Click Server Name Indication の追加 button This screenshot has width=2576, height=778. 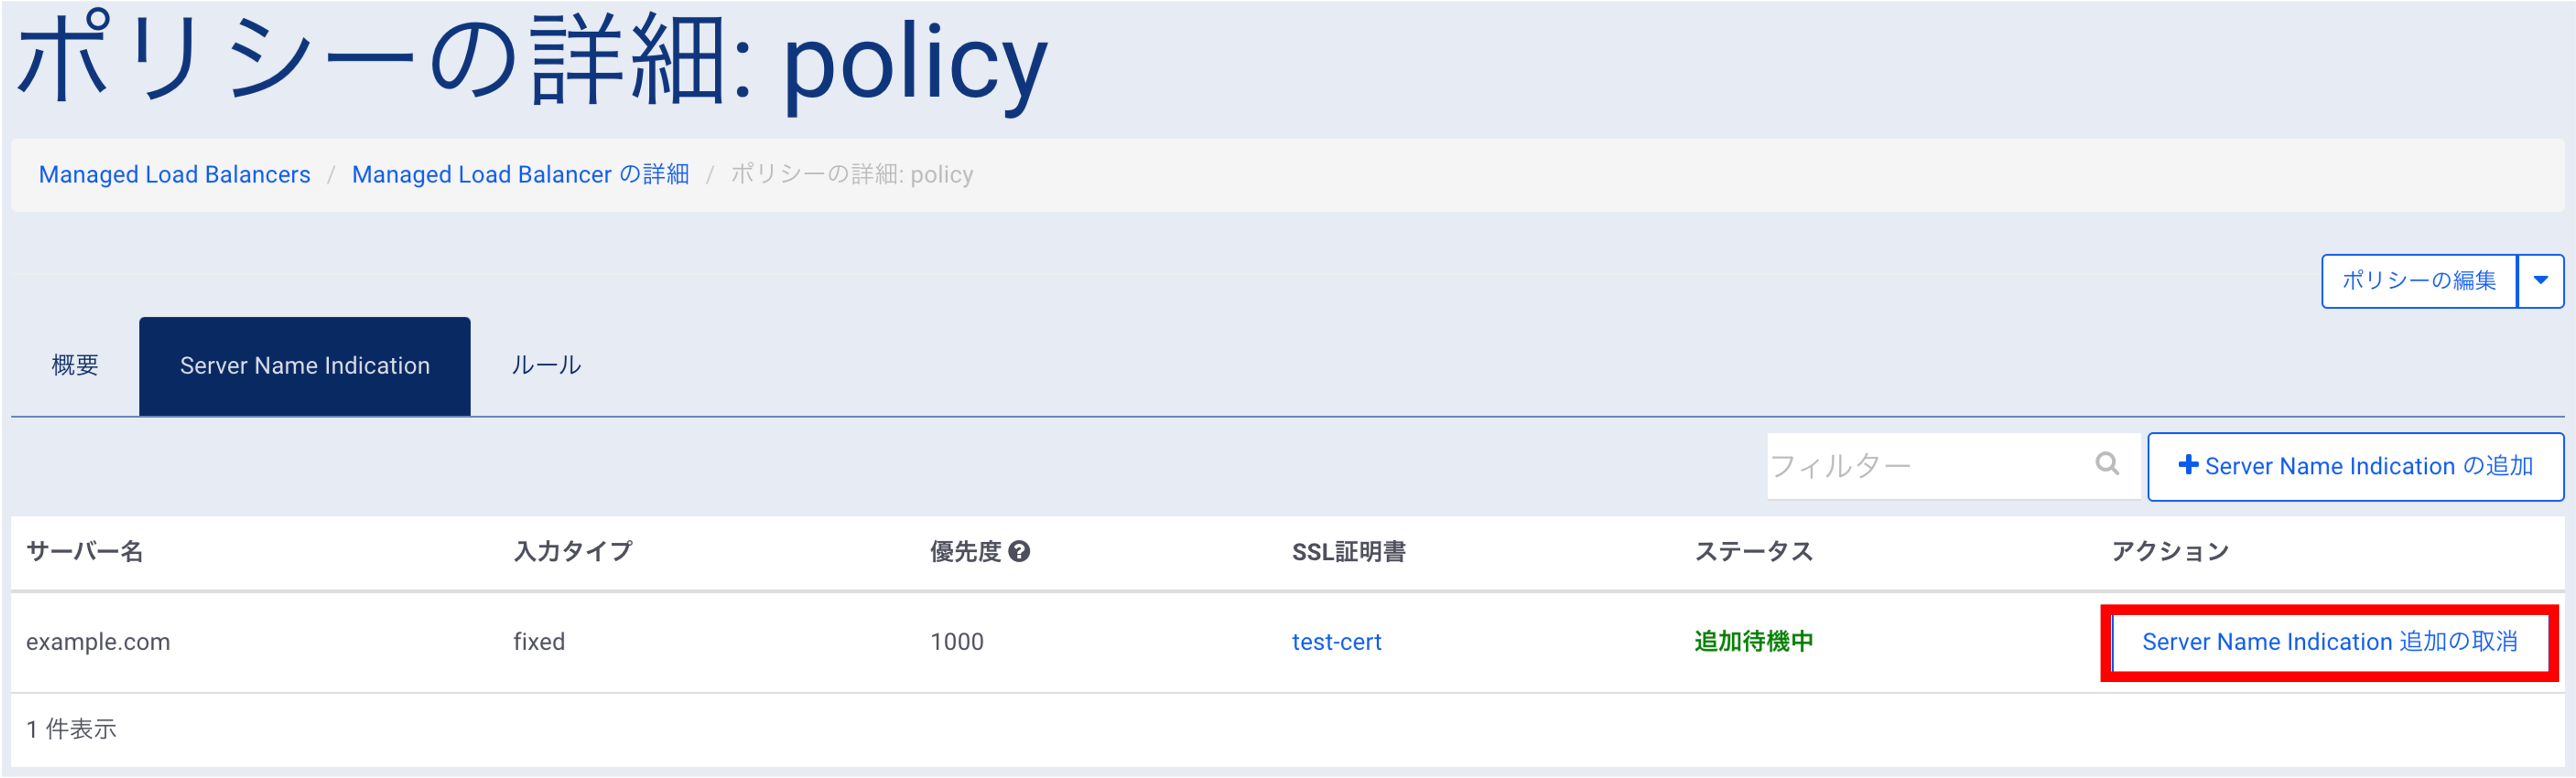[x=2355, y=466]
